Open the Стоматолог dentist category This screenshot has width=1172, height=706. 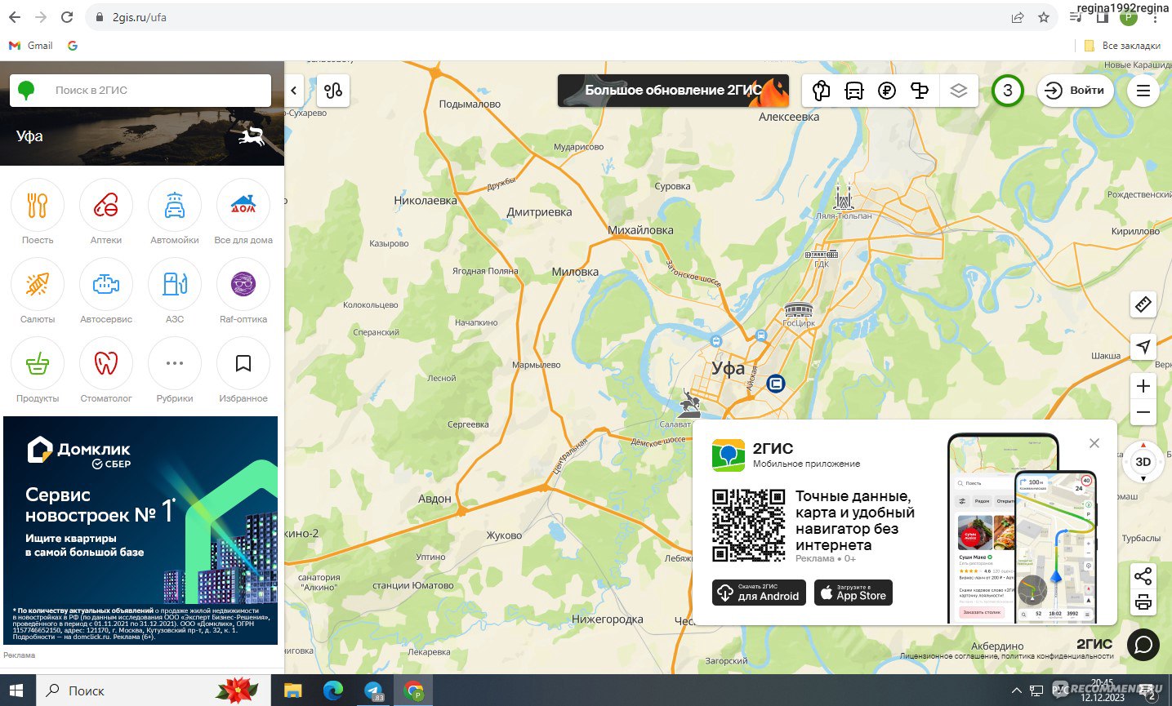(x=106, y=363)
